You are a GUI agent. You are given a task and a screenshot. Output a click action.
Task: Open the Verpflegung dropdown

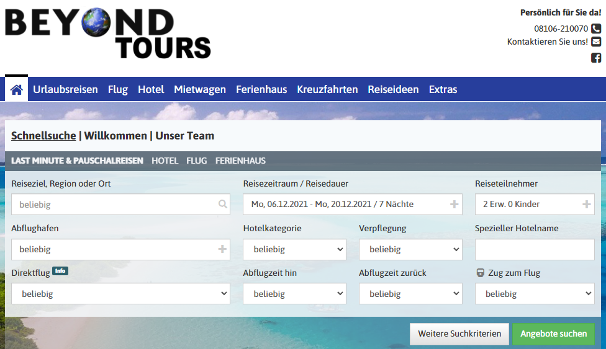[410, 249]
